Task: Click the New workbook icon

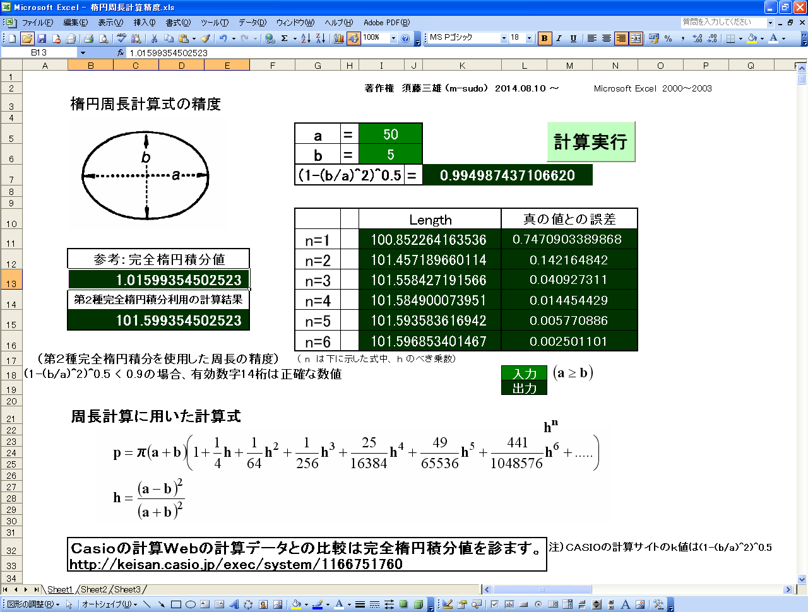Action: pos(12,38)
